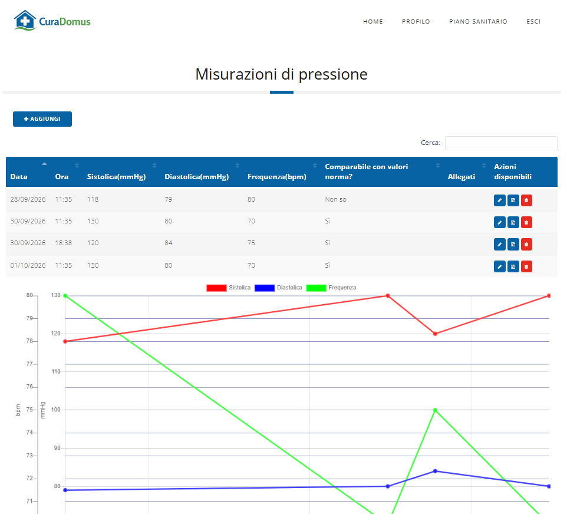Sort the table by the Data column header
The height and width of the screenshot is (514, 567).
[x=28, y=172]
